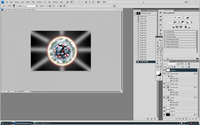Add a Vibrance adjustment
The image size is (200, 125).
pyautogui.click(x=171, y=22)
